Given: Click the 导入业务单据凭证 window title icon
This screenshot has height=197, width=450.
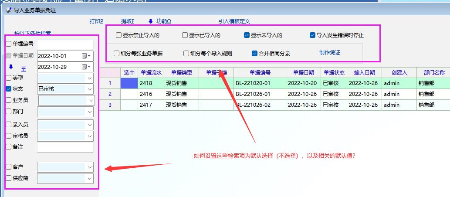Looking at the screenshot, I should pos(9,10).
